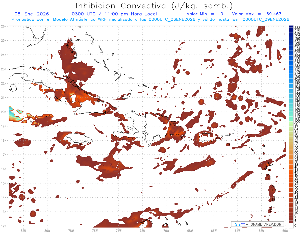Click the 72W longitude label

pyautogui.click(x=142, y=230)
